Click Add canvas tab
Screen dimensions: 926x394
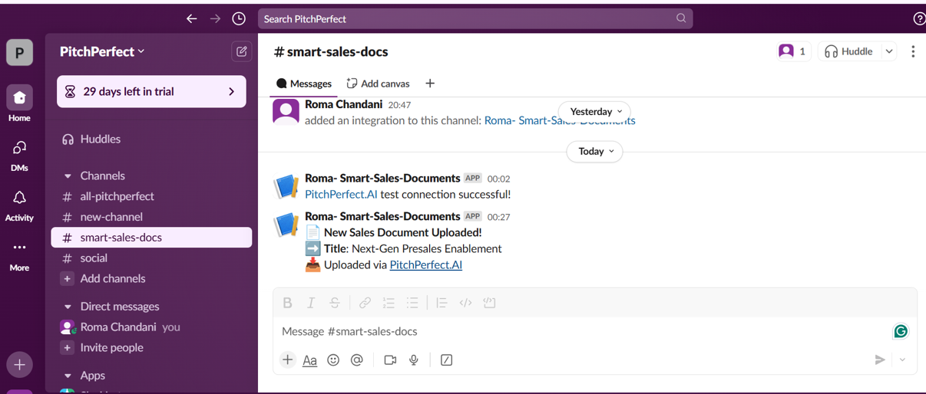378,84
